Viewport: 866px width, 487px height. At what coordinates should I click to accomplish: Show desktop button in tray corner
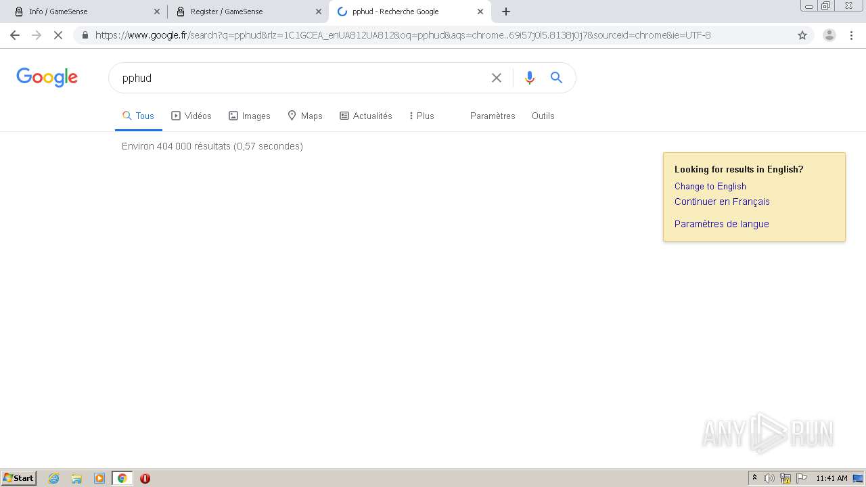(x=859, y=478)
